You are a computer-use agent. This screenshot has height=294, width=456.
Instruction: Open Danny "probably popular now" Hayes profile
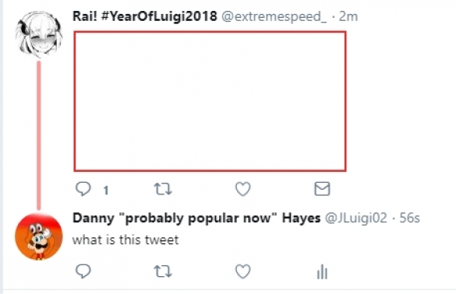pyautogui.click(x=196, y=218)
